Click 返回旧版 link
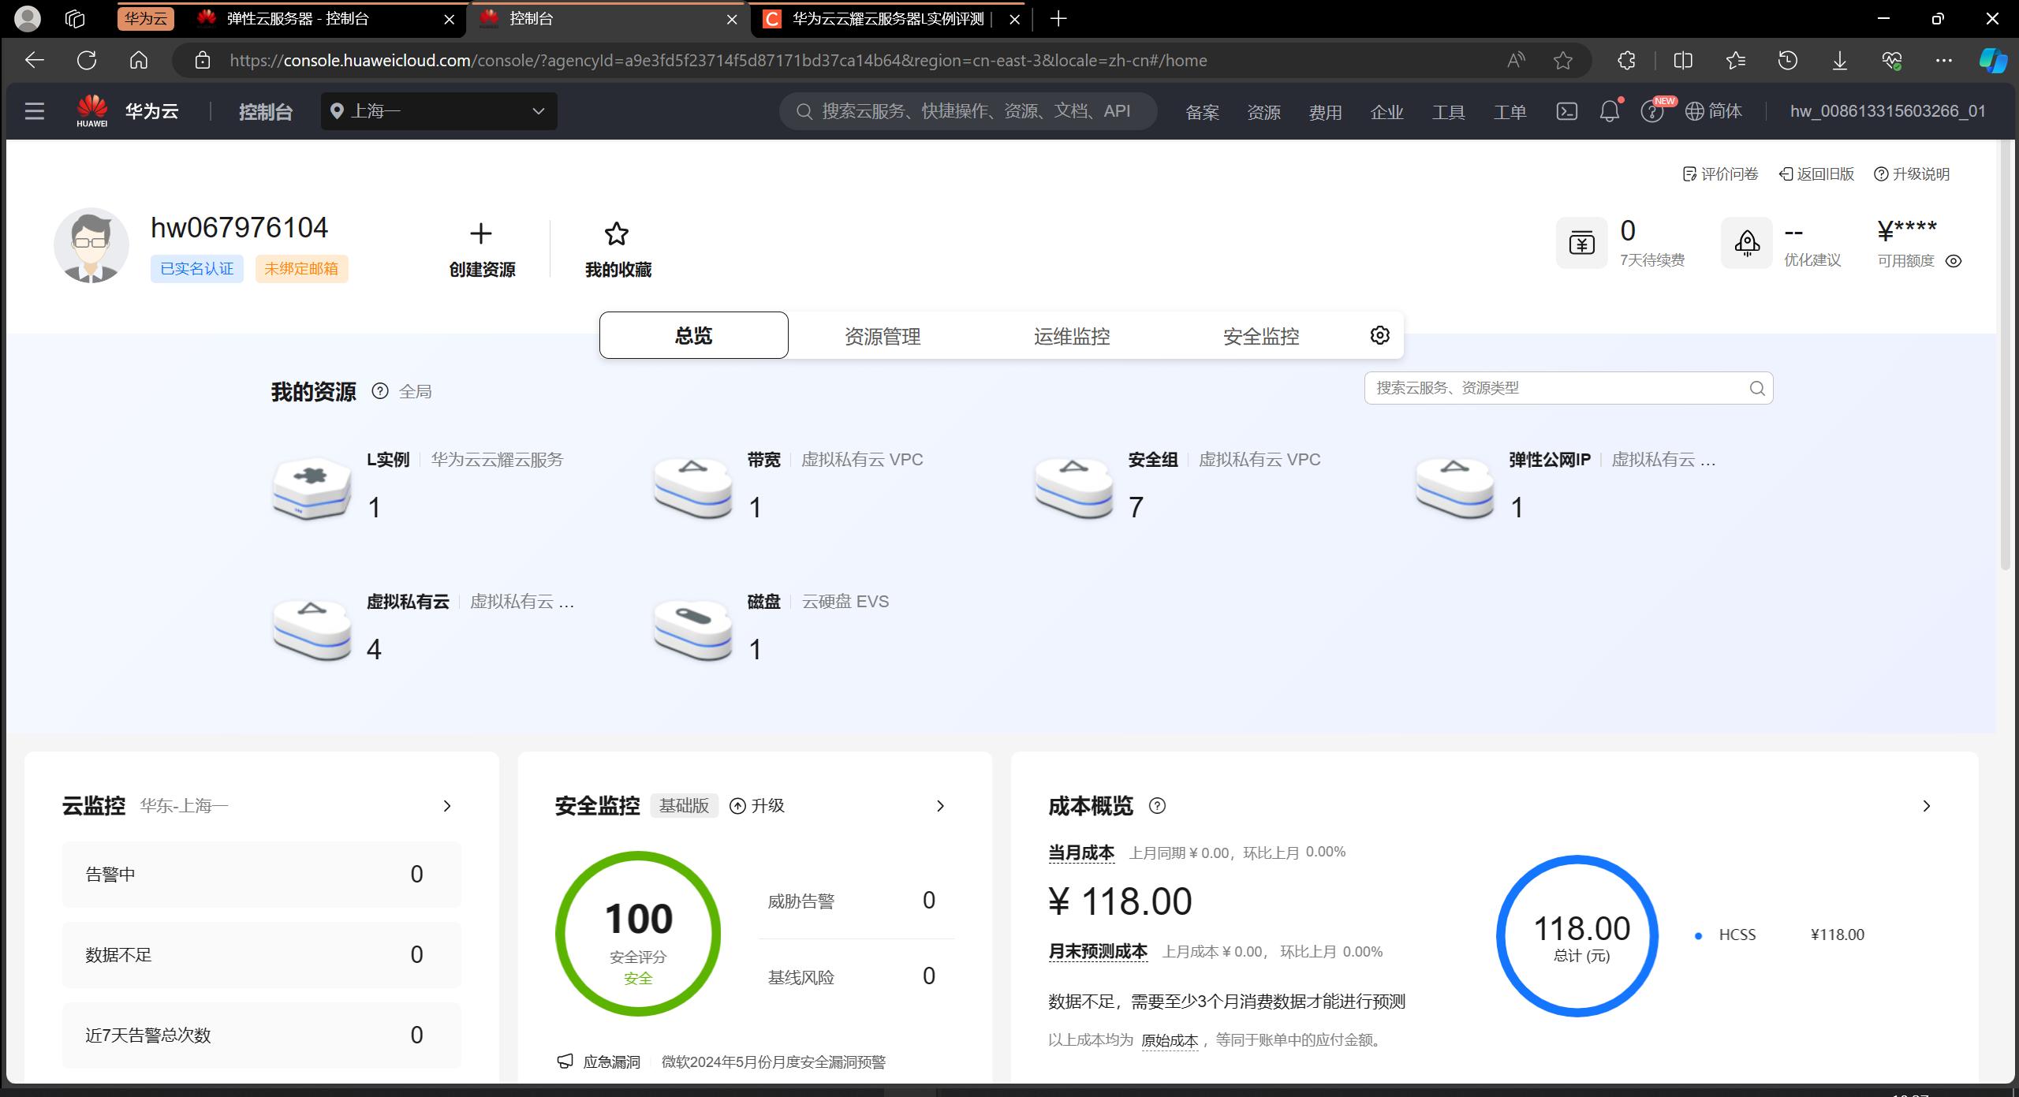Image resolution: width=2019 pixels, height=1097 pixels. [x=1816, y=174]
